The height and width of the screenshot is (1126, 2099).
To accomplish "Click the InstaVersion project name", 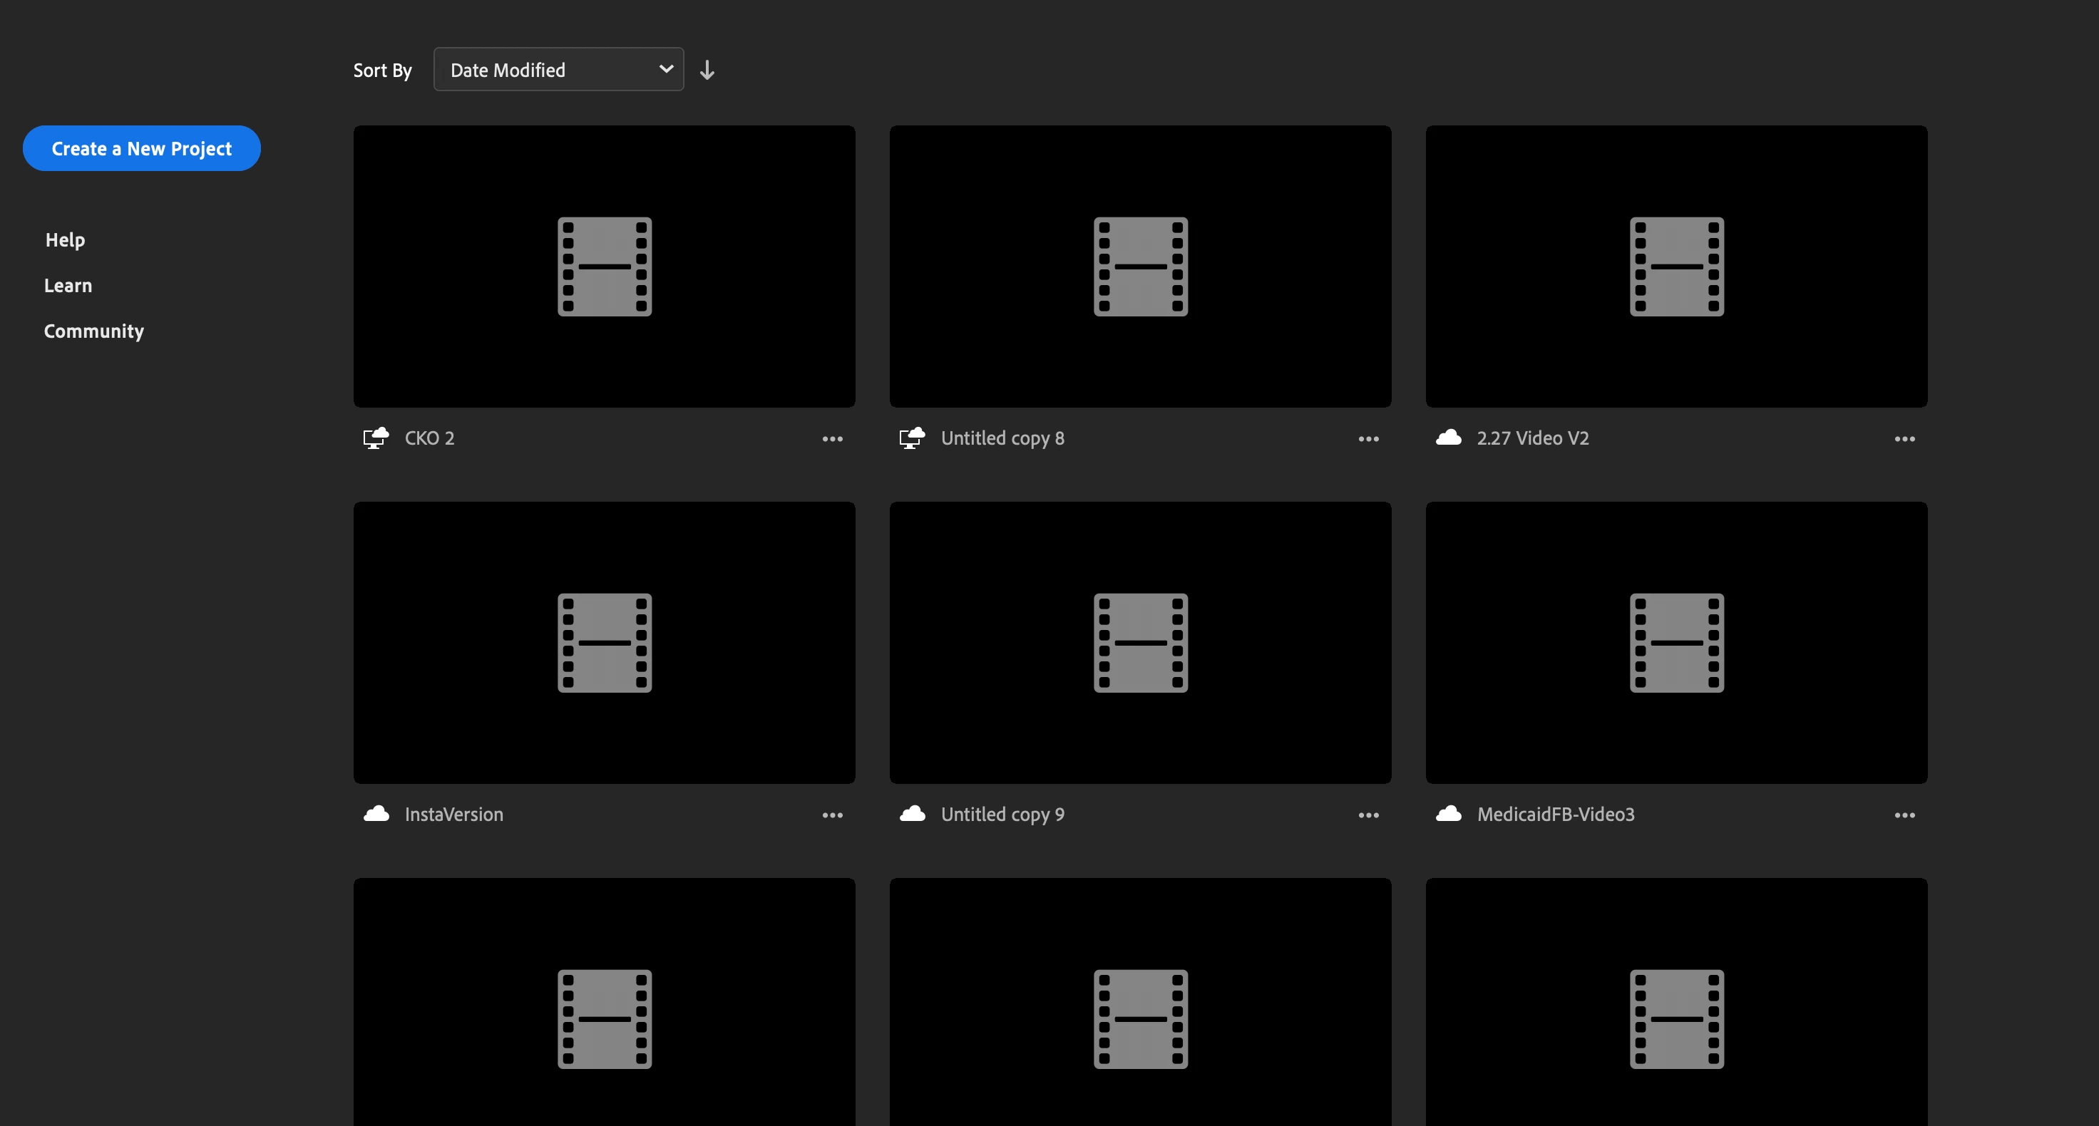I will point(454,815).
